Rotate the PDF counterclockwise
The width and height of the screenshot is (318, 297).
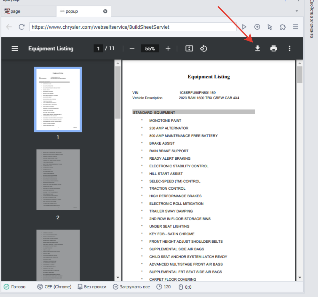(203, 49)
